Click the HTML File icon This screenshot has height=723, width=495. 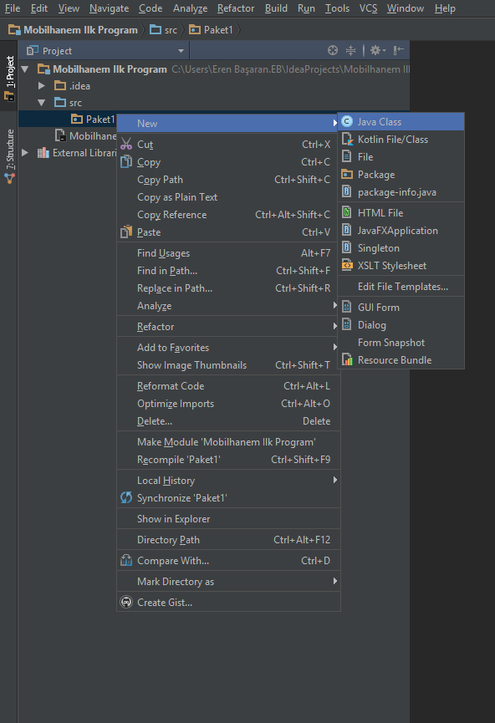(347, 212)
